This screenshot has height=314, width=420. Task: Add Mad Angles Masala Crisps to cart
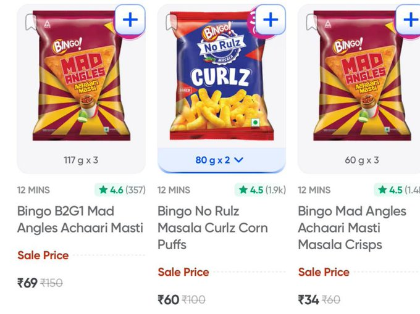click(x=409, y=20)
